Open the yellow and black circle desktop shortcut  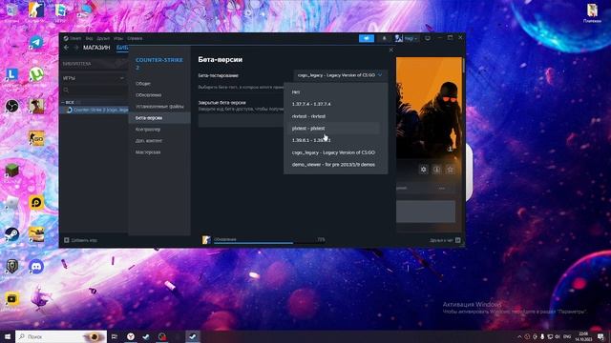click(x=36, y=203)
